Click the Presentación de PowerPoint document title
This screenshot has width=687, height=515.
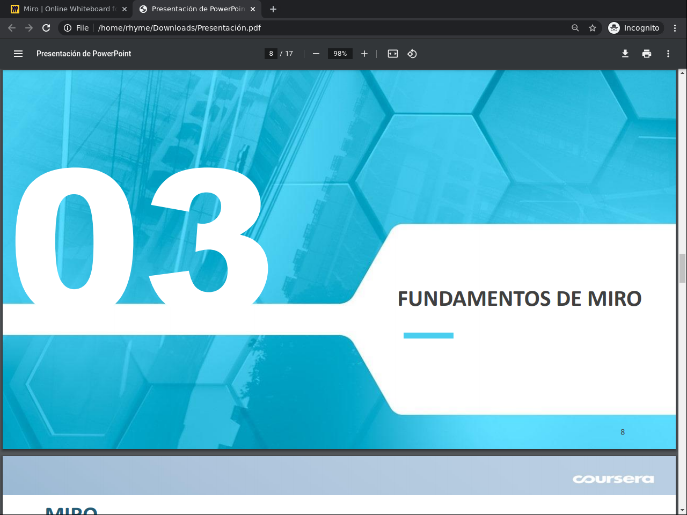[84, 54]
